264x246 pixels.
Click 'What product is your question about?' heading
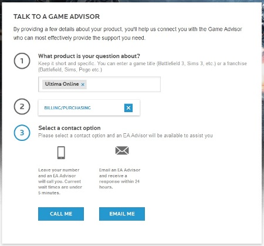[89, 56]
